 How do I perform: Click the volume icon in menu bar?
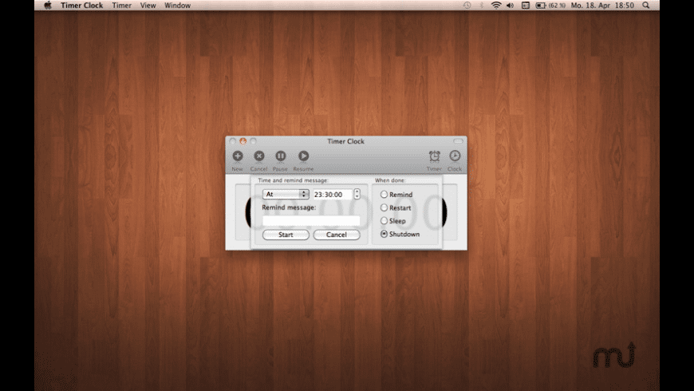511,6
